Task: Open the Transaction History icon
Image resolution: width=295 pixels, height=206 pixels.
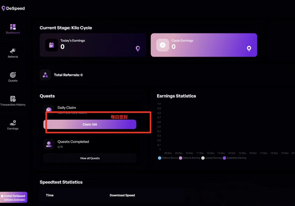Action: (x=13, y=99)
